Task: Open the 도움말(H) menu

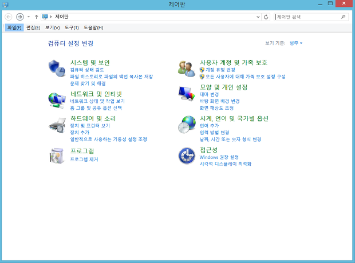Action: [x=93, y=27]
